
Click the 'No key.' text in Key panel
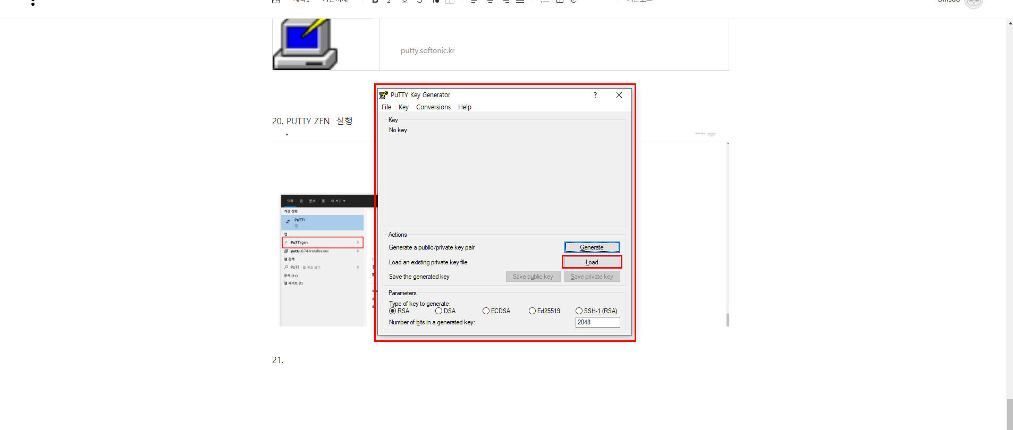coord(399,130)
